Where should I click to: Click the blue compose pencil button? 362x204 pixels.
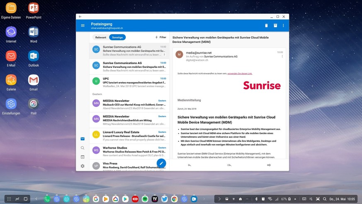coord(161,163)
